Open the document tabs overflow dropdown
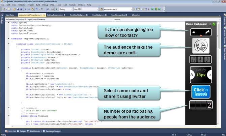The image size is (226, 136). (220, 15)
